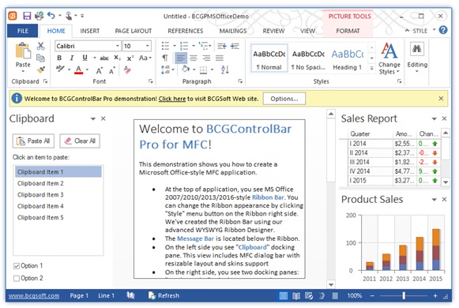Apply Italic formatting
This screenshot has width=459, height=308.
[72, 58]
